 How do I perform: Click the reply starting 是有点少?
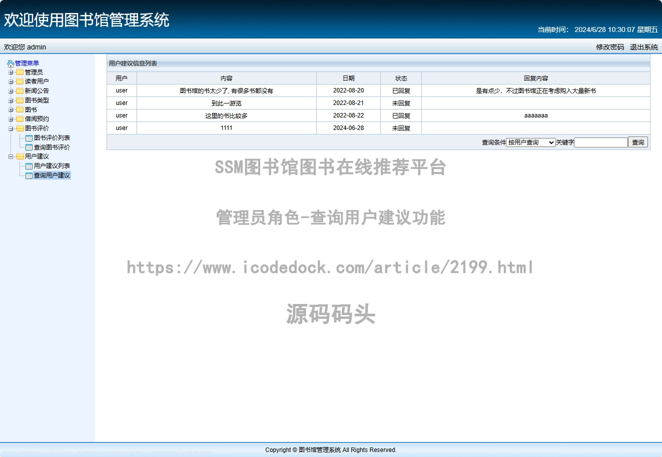click(536, 91)
